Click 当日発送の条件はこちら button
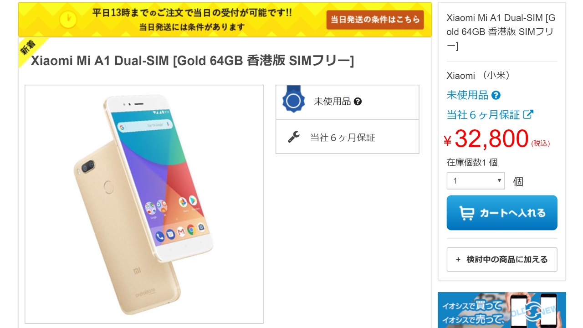The height and width of the screenshot is (328, 583). pyautogui.click(x=375, y=20)
